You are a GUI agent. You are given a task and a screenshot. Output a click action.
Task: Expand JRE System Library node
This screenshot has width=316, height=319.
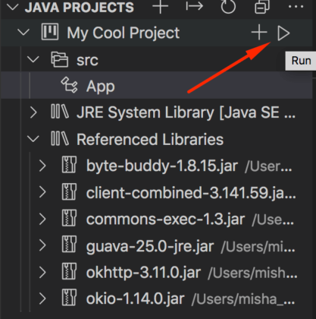(33, 112)
